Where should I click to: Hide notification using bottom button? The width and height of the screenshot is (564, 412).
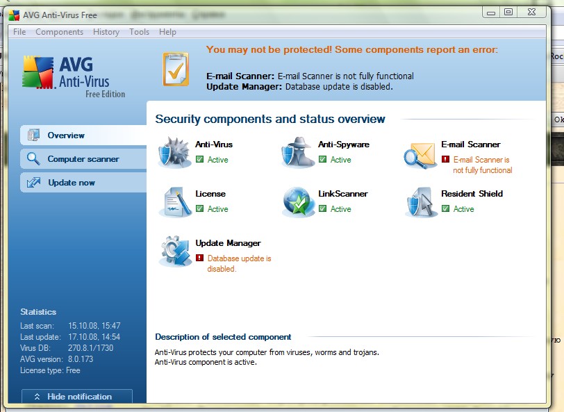[x=77, y=396]
